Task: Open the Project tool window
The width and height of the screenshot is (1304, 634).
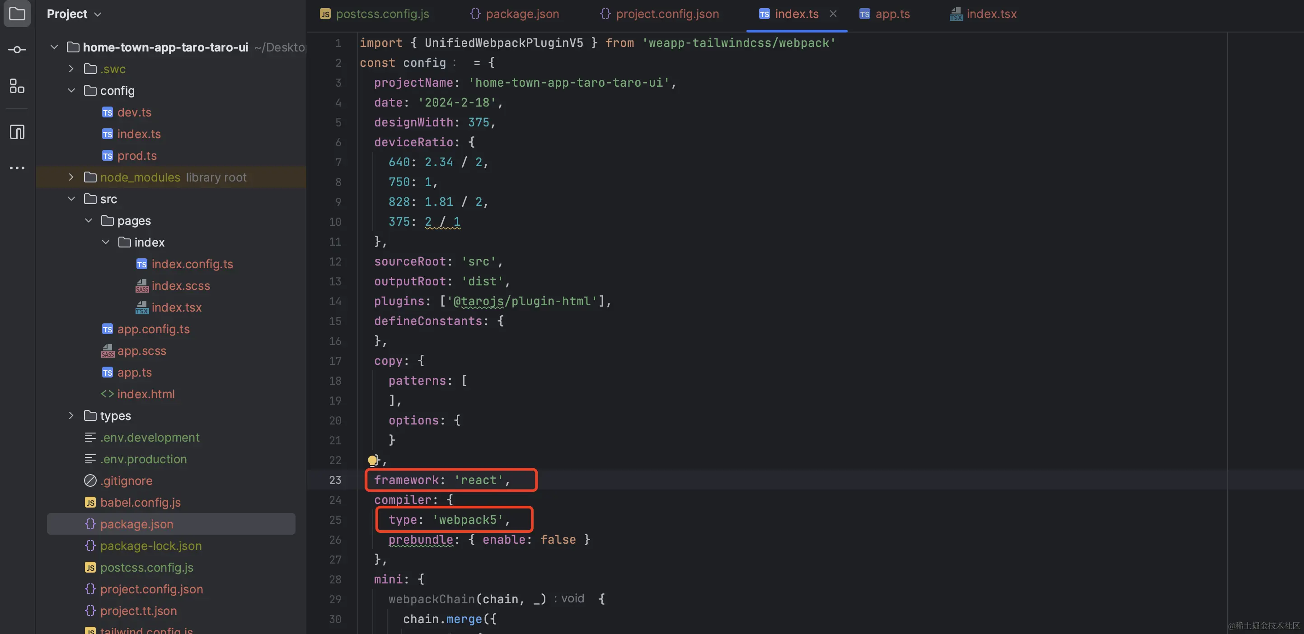Action: click(17, 14)
